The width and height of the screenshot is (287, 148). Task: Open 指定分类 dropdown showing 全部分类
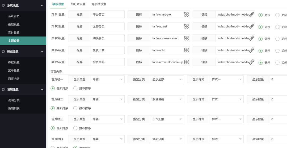[x=167, y=139]
